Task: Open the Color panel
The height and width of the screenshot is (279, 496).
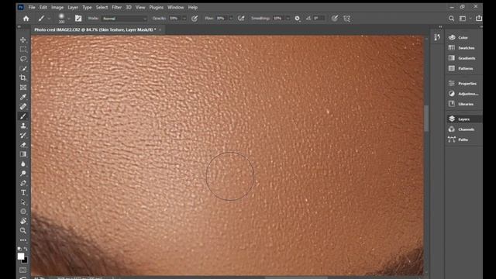Action: 463,37
